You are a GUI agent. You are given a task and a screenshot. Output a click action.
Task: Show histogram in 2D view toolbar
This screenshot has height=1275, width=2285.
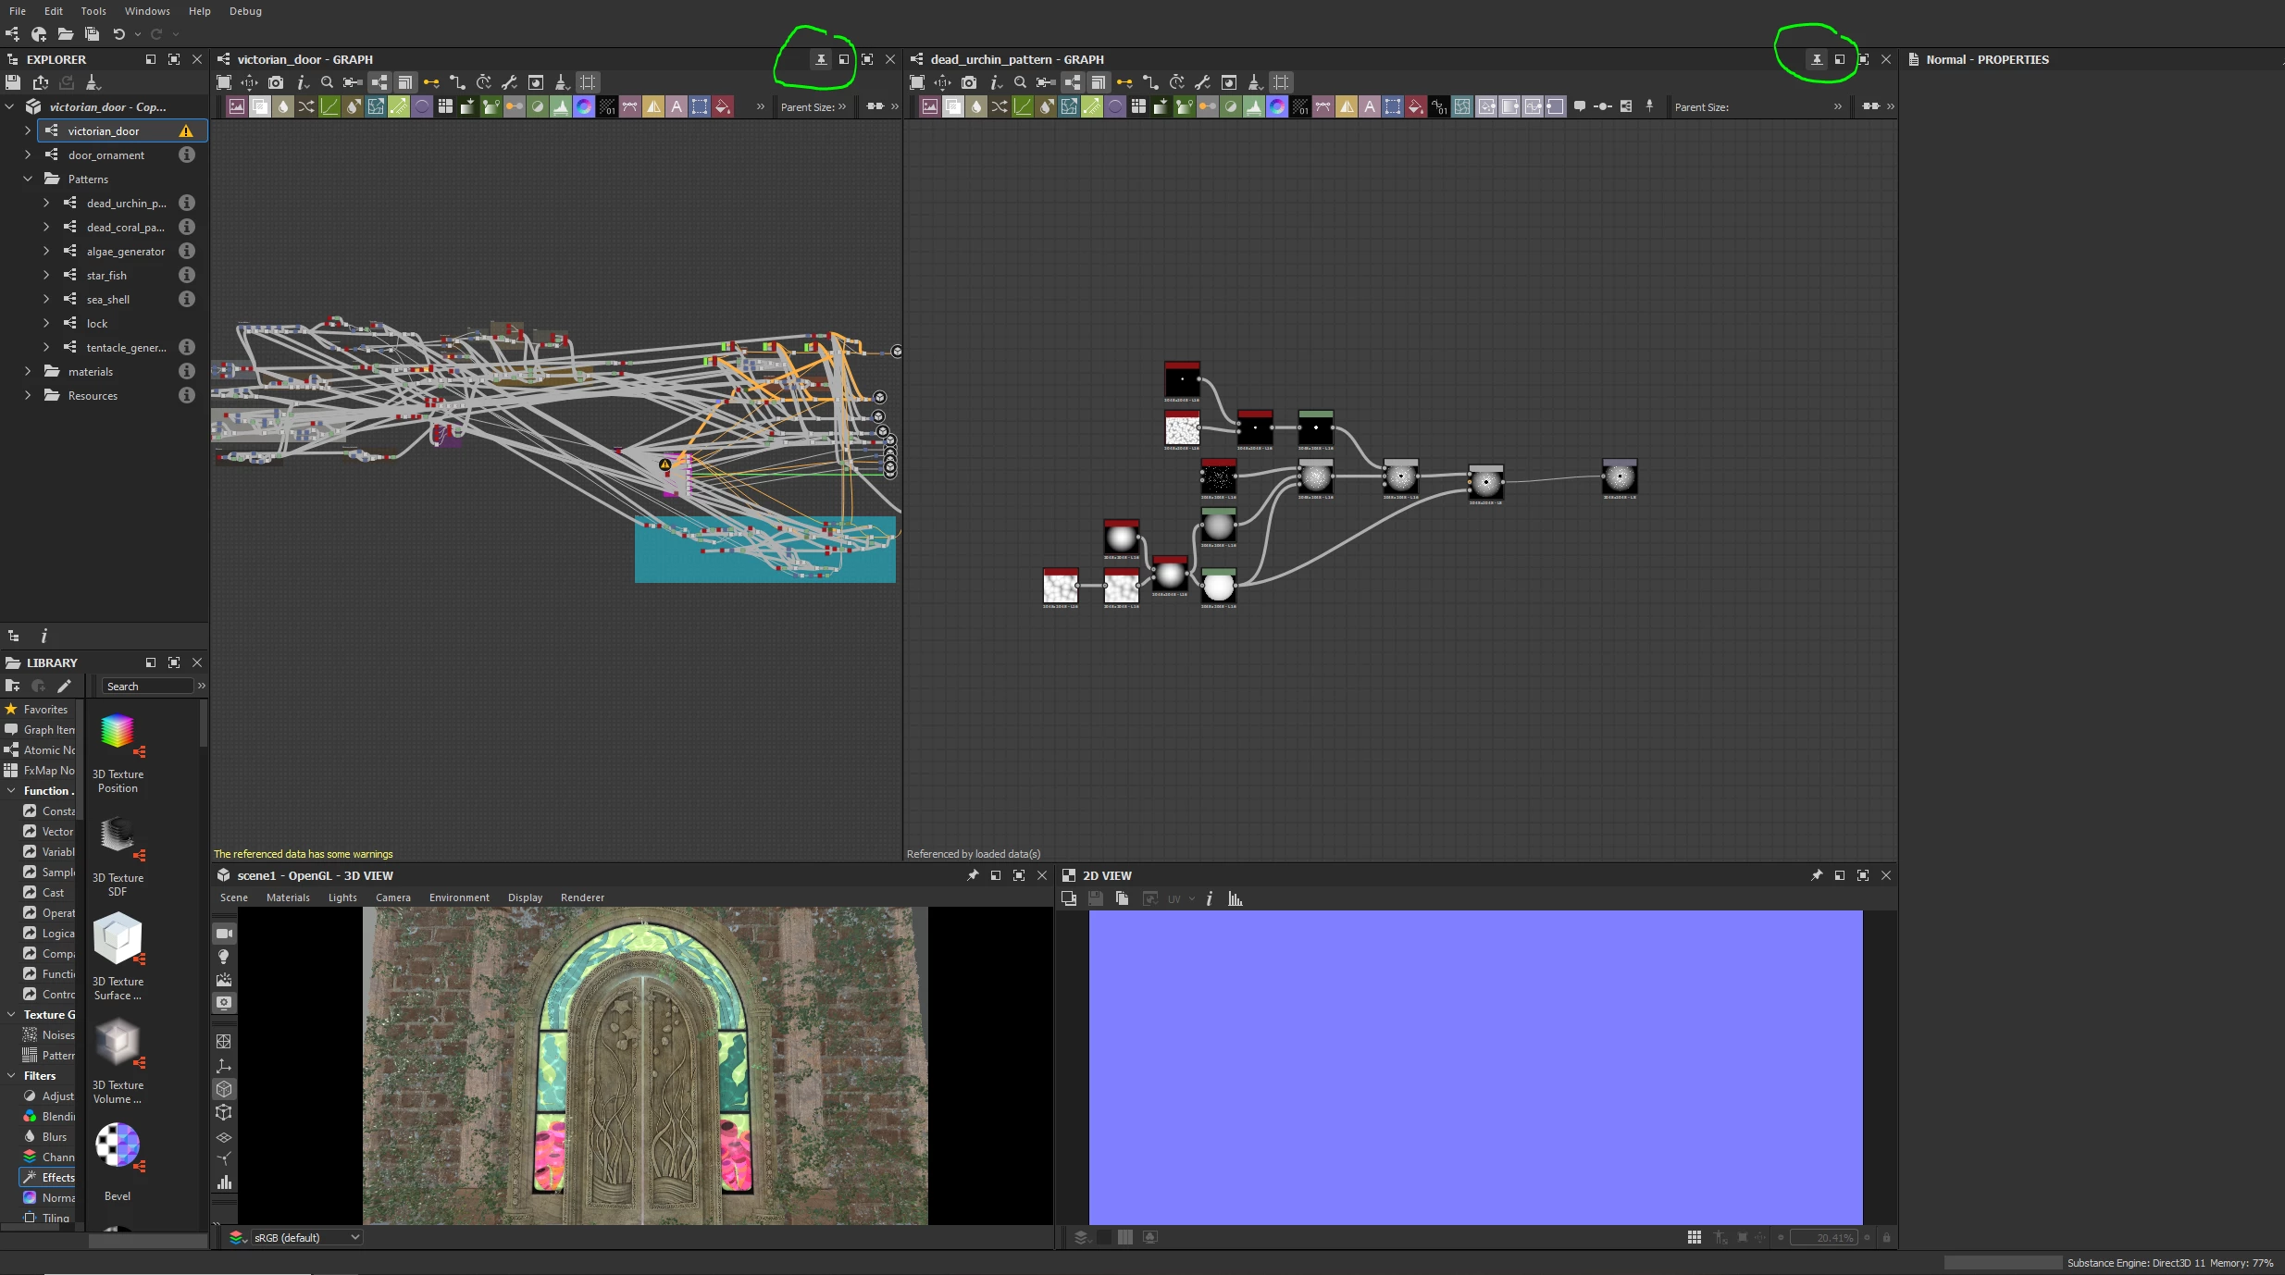point(1235,898)
